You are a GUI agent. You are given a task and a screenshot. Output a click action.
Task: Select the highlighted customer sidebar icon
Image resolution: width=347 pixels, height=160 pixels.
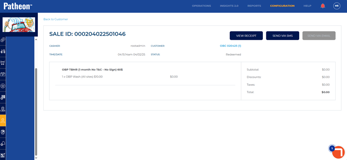click(x=3, y=121)
